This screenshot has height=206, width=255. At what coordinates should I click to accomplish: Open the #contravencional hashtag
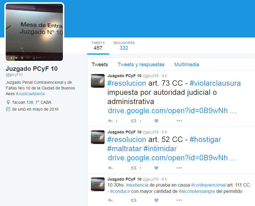(x=208, y=185)
